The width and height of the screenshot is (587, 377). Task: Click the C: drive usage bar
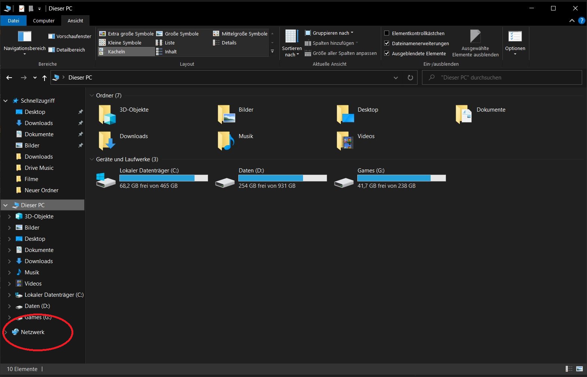(164, 178)
